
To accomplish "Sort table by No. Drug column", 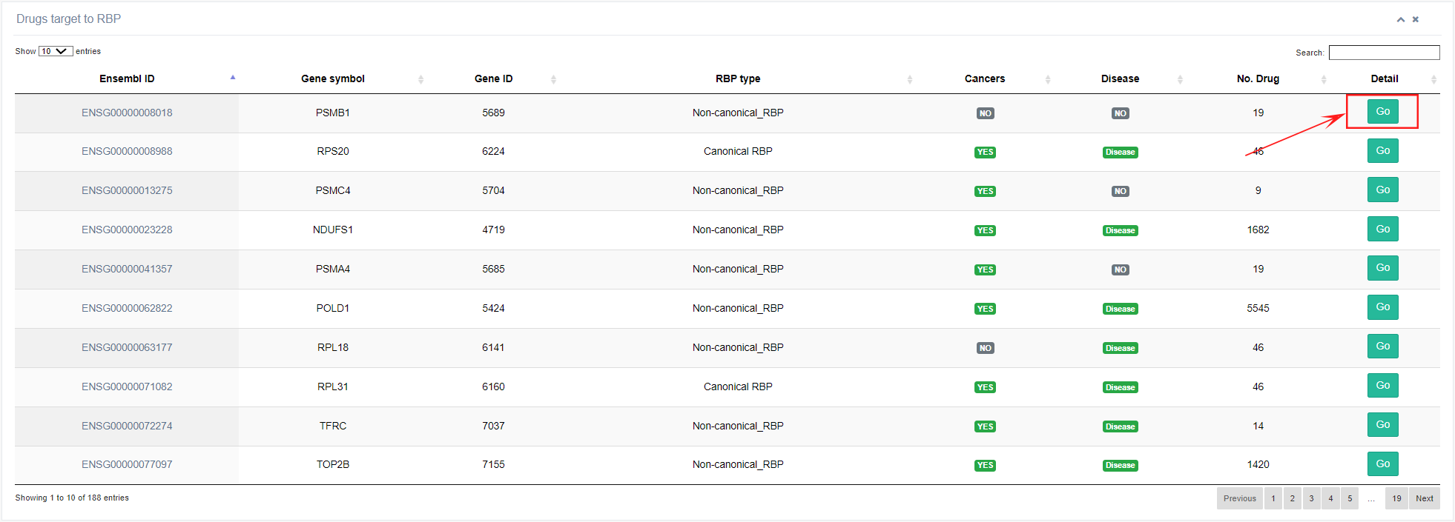I will [1258, 78].
